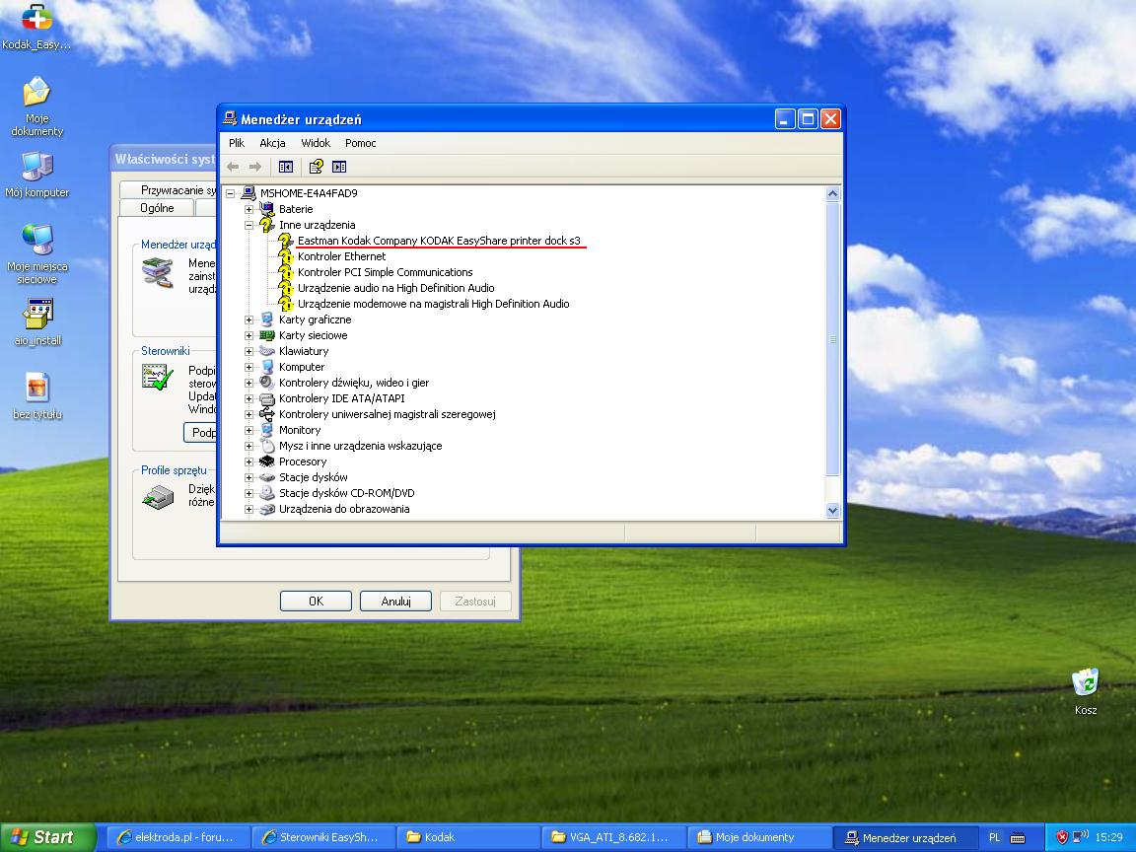Select the Mój komputer desktop icon
This screenshot has width=1136, height=852.
37,168
